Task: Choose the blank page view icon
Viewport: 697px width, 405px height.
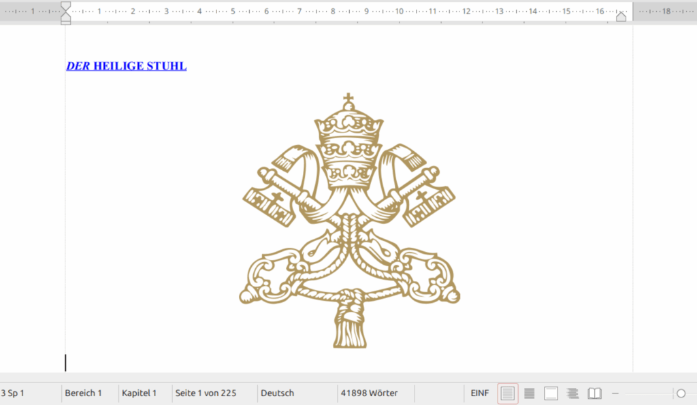Action: [x=551, y=393]
